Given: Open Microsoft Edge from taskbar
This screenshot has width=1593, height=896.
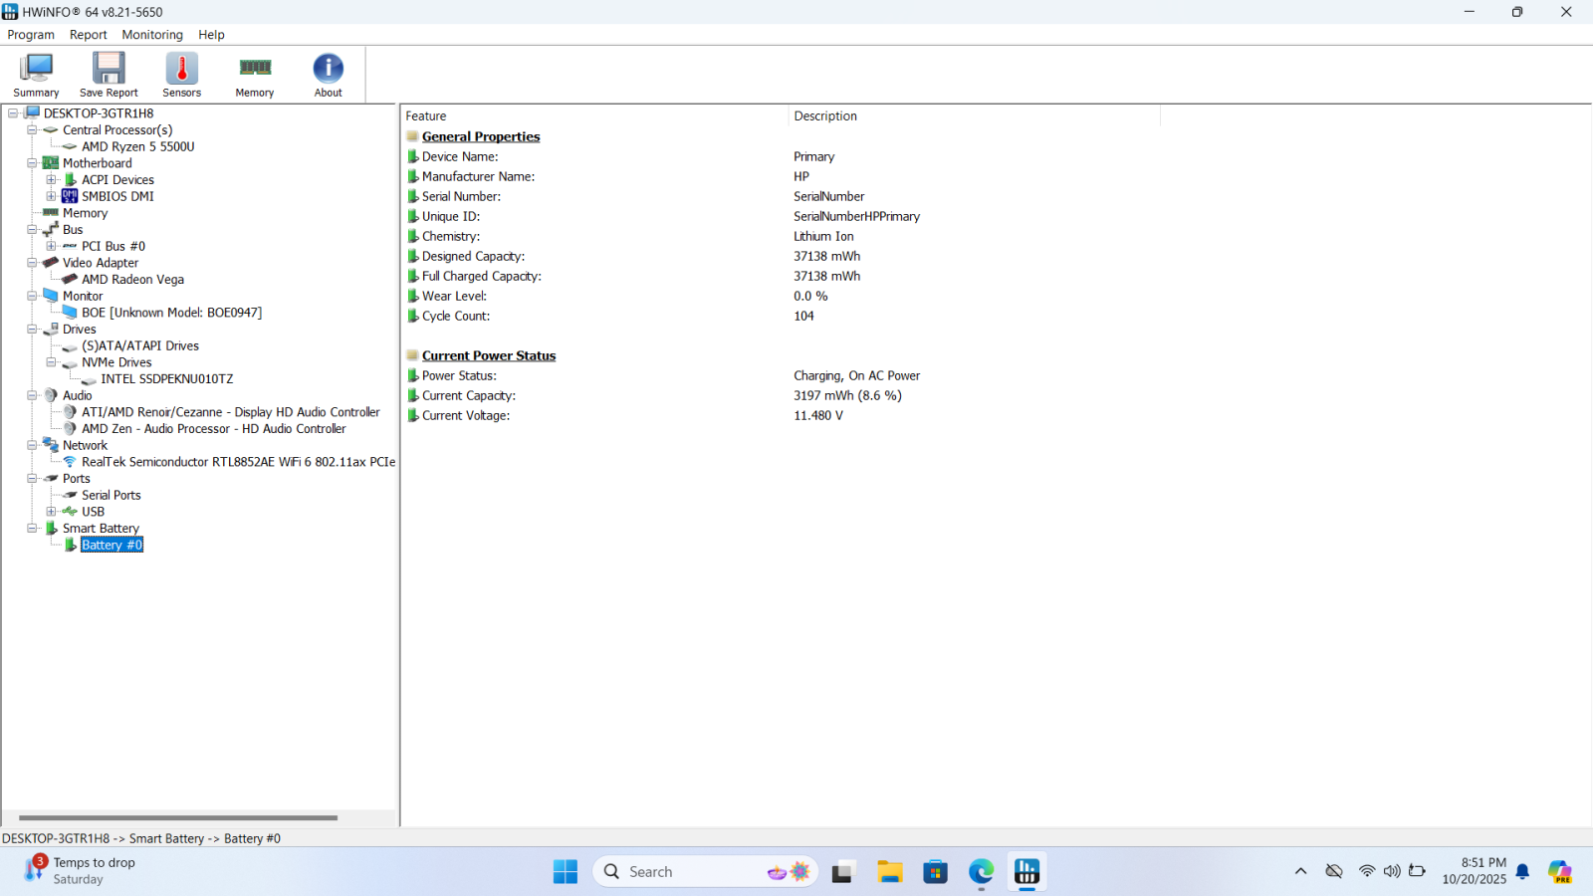Looking at the screenshot, I should pyautogui.click(x=981, y=872).
